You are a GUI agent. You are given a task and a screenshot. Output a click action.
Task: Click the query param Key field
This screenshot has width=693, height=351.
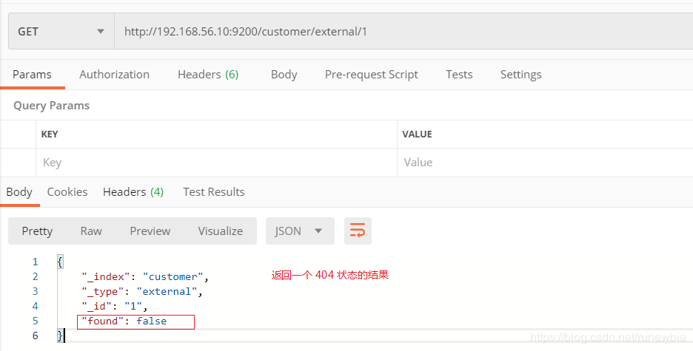(216, 163)
